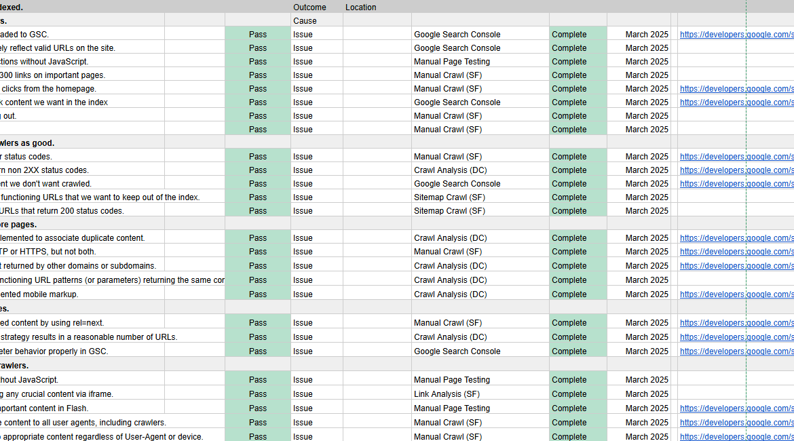
Task: Select the 'g any crucial content via iframe.' cell
Action: 82,394
